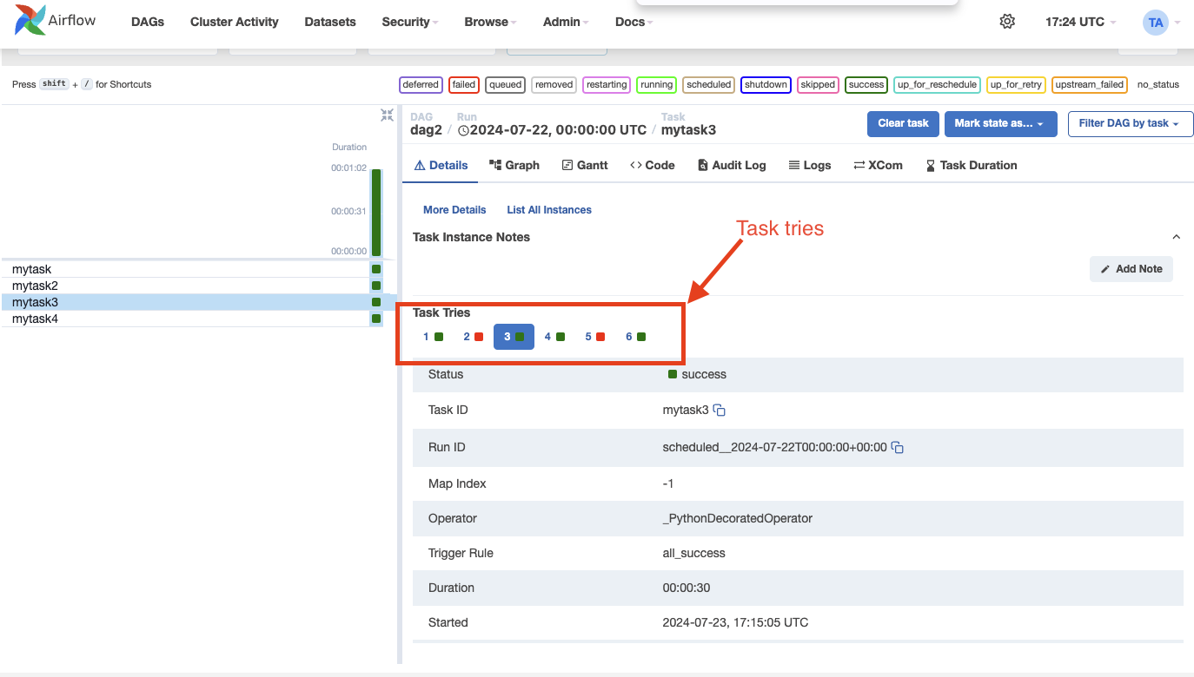The height and width of the screenshot is (677, 1194).
Task: Copy the scheduled Run ID
Action: 897,447
